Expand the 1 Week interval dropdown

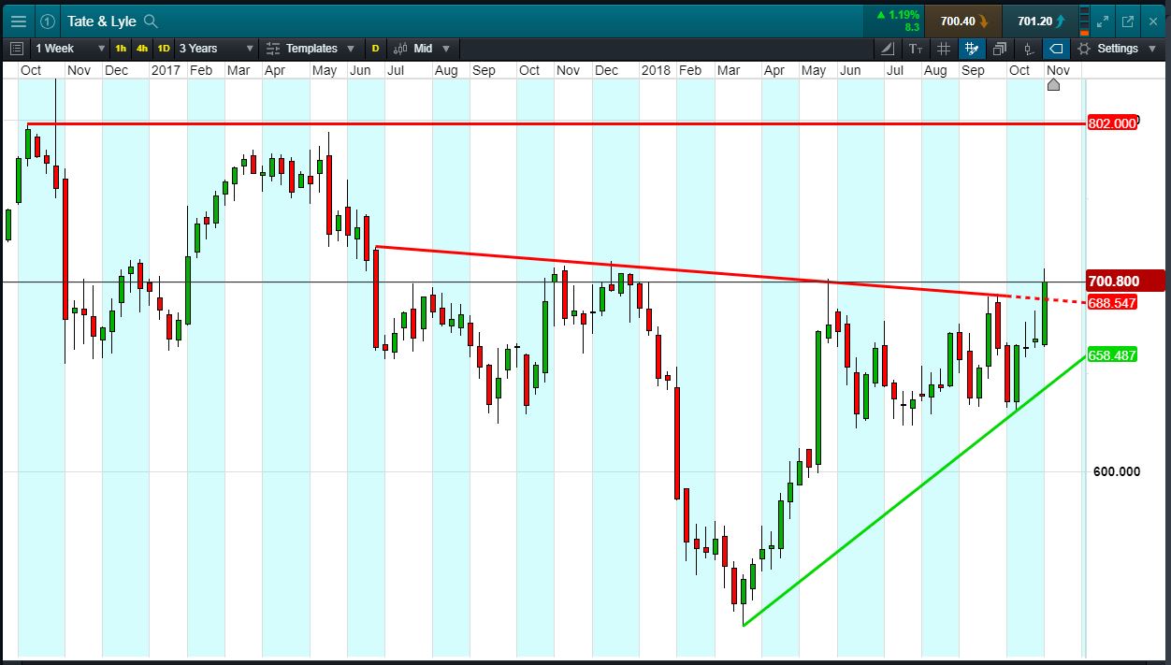[70, 49]
